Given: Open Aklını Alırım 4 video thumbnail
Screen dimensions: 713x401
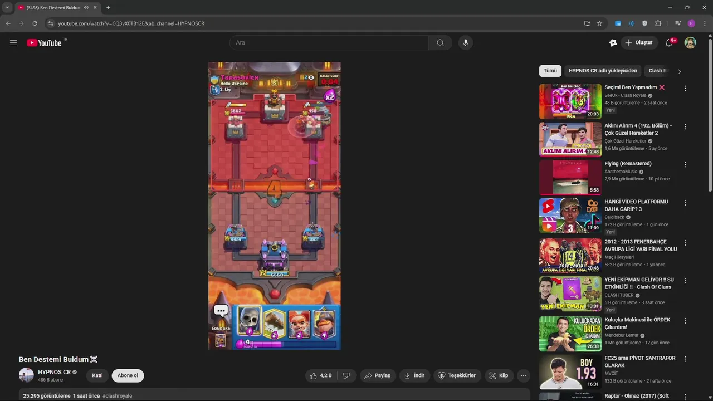Looking at the screenshot, I should [570, 139].
